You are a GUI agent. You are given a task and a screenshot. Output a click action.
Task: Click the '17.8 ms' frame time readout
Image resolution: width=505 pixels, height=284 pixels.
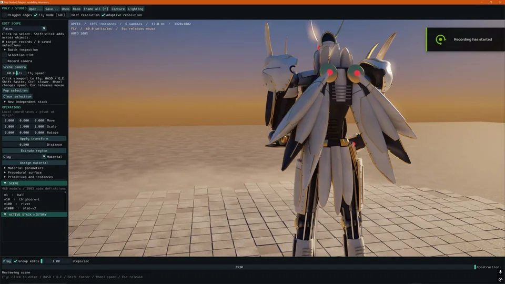tap(158, 24)
